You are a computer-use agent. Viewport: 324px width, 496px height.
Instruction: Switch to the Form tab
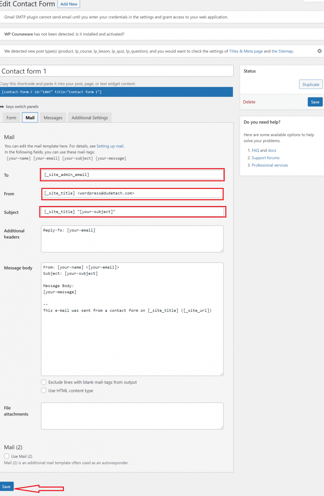pos(11,118)
